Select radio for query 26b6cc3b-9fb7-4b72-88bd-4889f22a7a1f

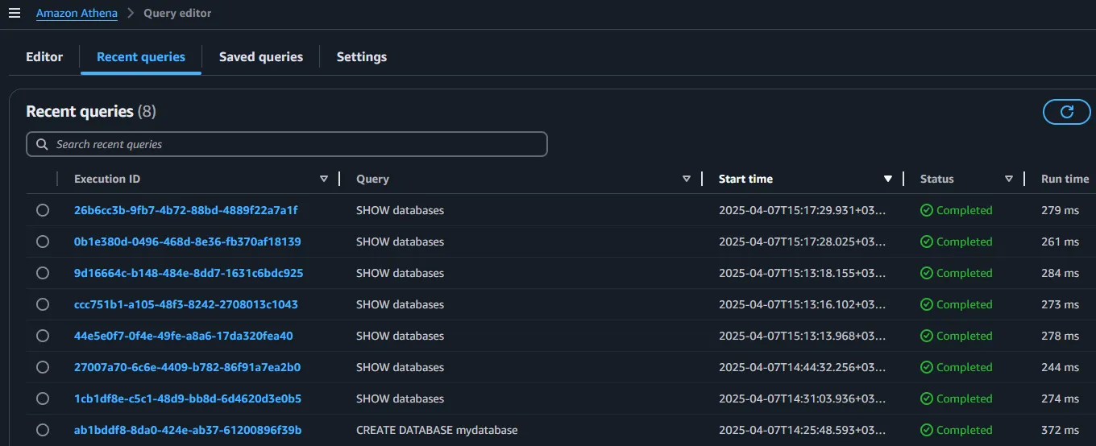(x=43, y=210)
